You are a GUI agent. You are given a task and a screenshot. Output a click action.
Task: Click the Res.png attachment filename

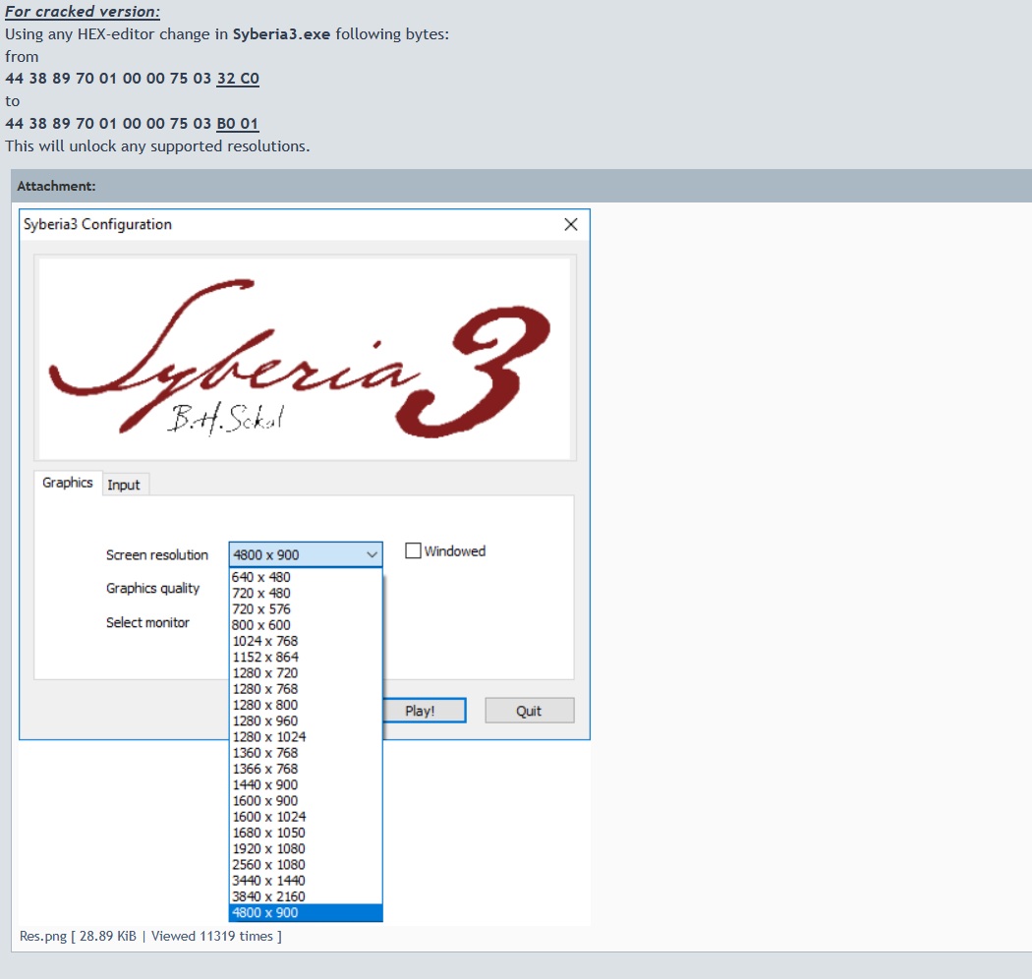[x=43, y=936]
